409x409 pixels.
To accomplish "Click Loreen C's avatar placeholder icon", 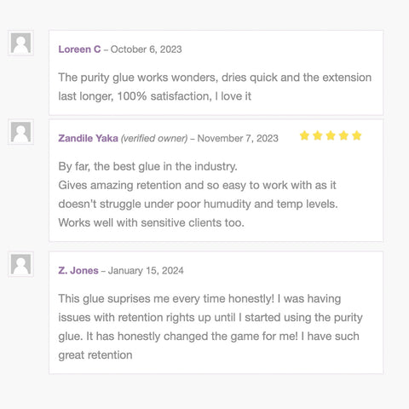I will tap(20, 43).
